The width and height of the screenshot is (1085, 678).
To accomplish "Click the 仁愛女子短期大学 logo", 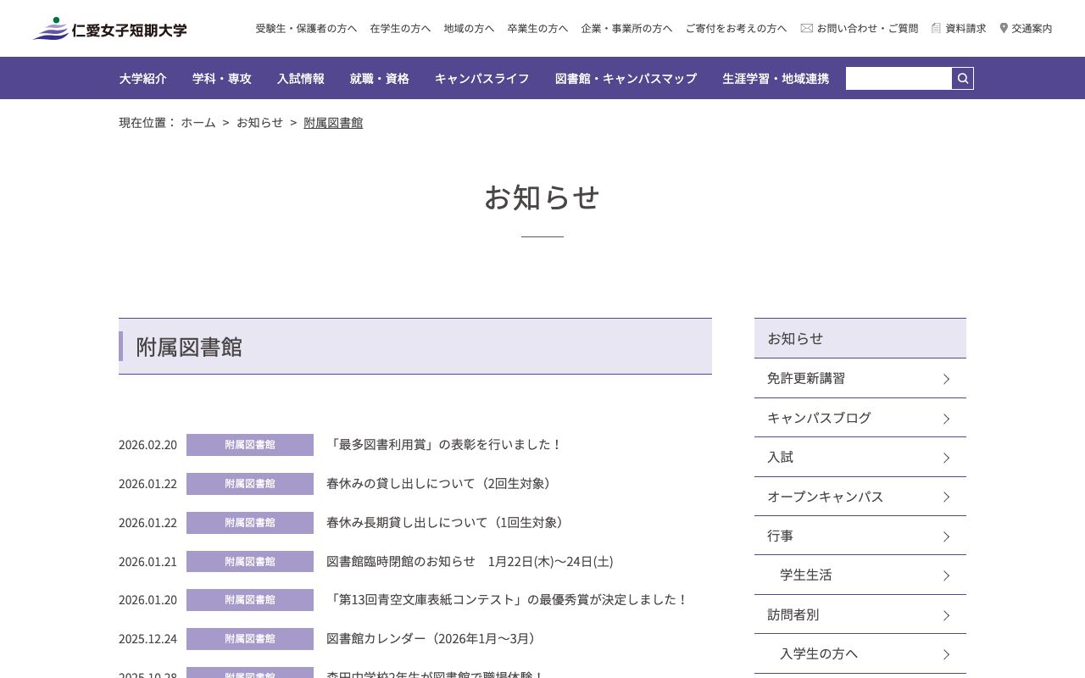I will [x=108, y=28].
